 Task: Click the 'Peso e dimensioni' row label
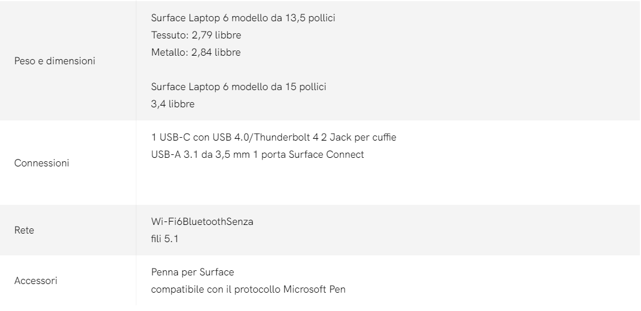(x=55, y=61)
